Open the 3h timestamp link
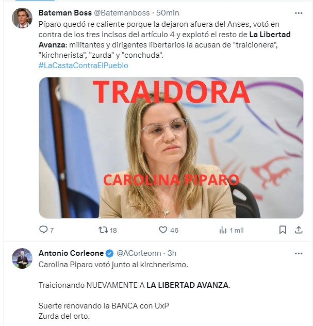 click(172, 253)
